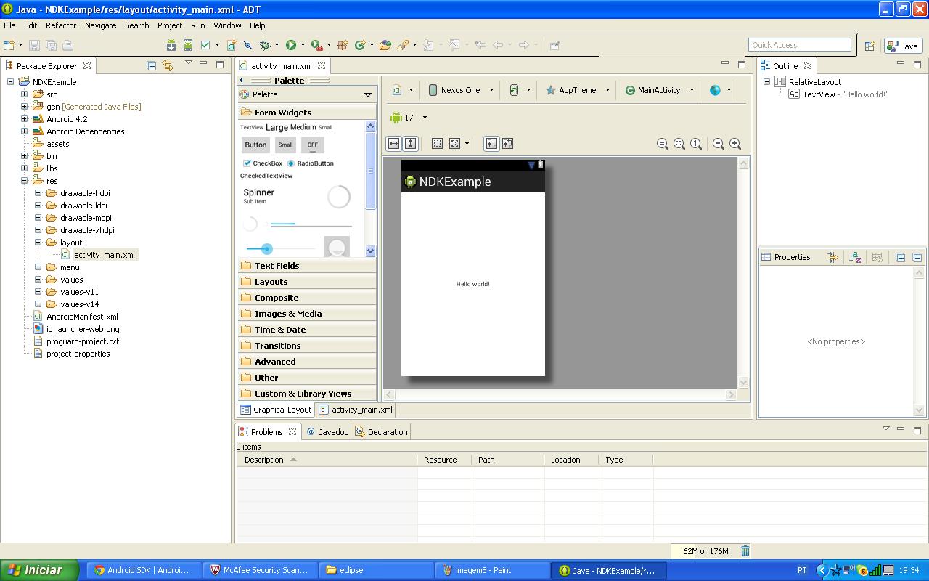Open the Open Perspective toolbar icon
The width and height of the screenshot is (929, 581).
coord(869,46)
